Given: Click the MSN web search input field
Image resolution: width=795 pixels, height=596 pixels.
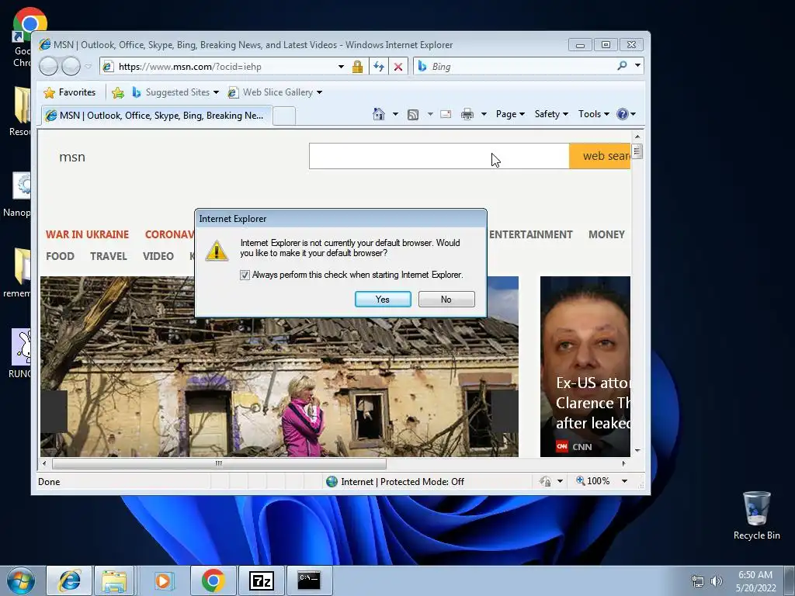Looking at the screenshot, I should [439, 156].
